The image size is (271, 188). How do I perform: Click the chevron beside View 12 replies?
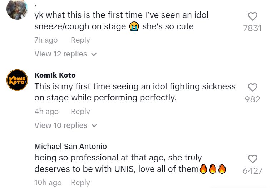point(94,55)
